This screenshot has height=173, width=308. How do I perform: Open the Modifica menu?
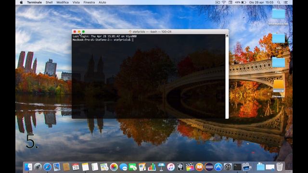click(63, 2)
